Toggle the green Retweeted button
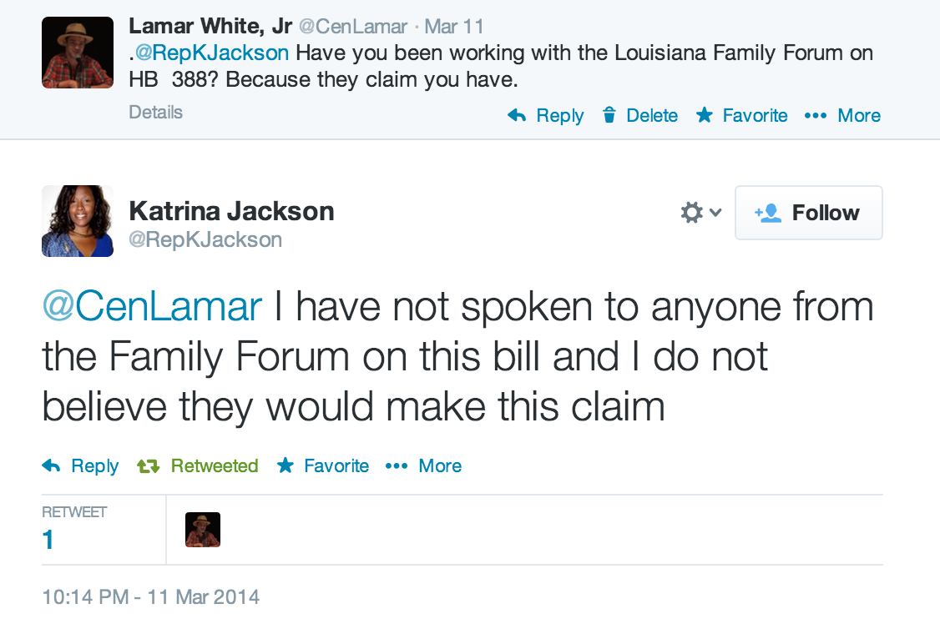The height and width of the screenshot is (634, 940). (198, 466)
